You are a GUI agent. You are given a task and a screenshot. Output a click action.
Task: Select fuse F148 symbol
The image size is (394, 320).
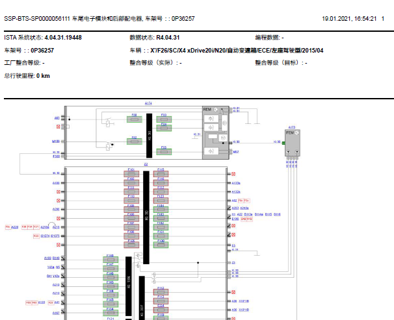click(x=111, y=260)
